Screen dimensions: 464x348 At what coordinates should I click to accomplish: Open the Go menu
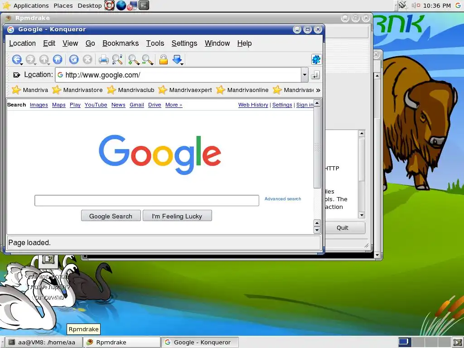[x=90, y=43]
